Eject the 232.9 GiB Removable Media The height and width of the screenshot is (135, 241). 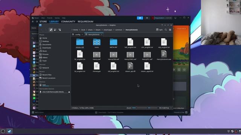click(x=69, y=92)
